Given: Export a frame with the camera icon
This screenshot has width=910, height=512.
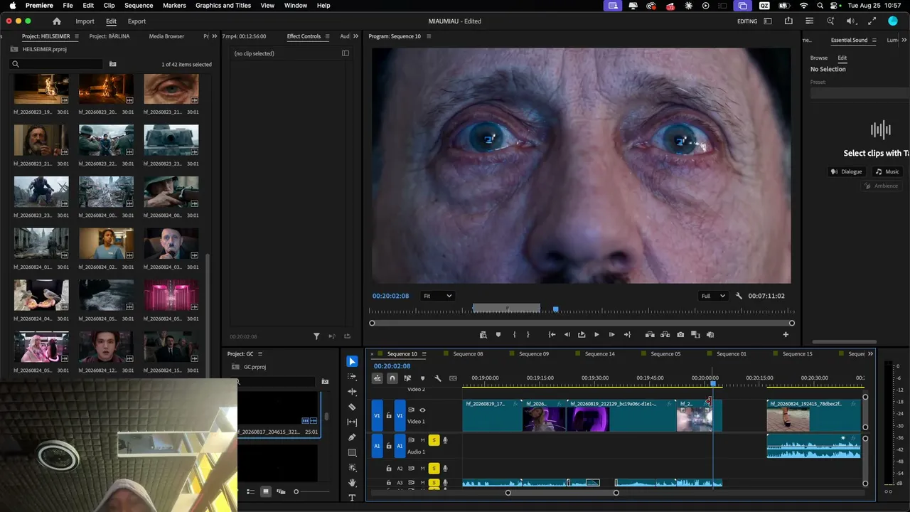Looking at the screenshot, I should (x=680, y=335).
